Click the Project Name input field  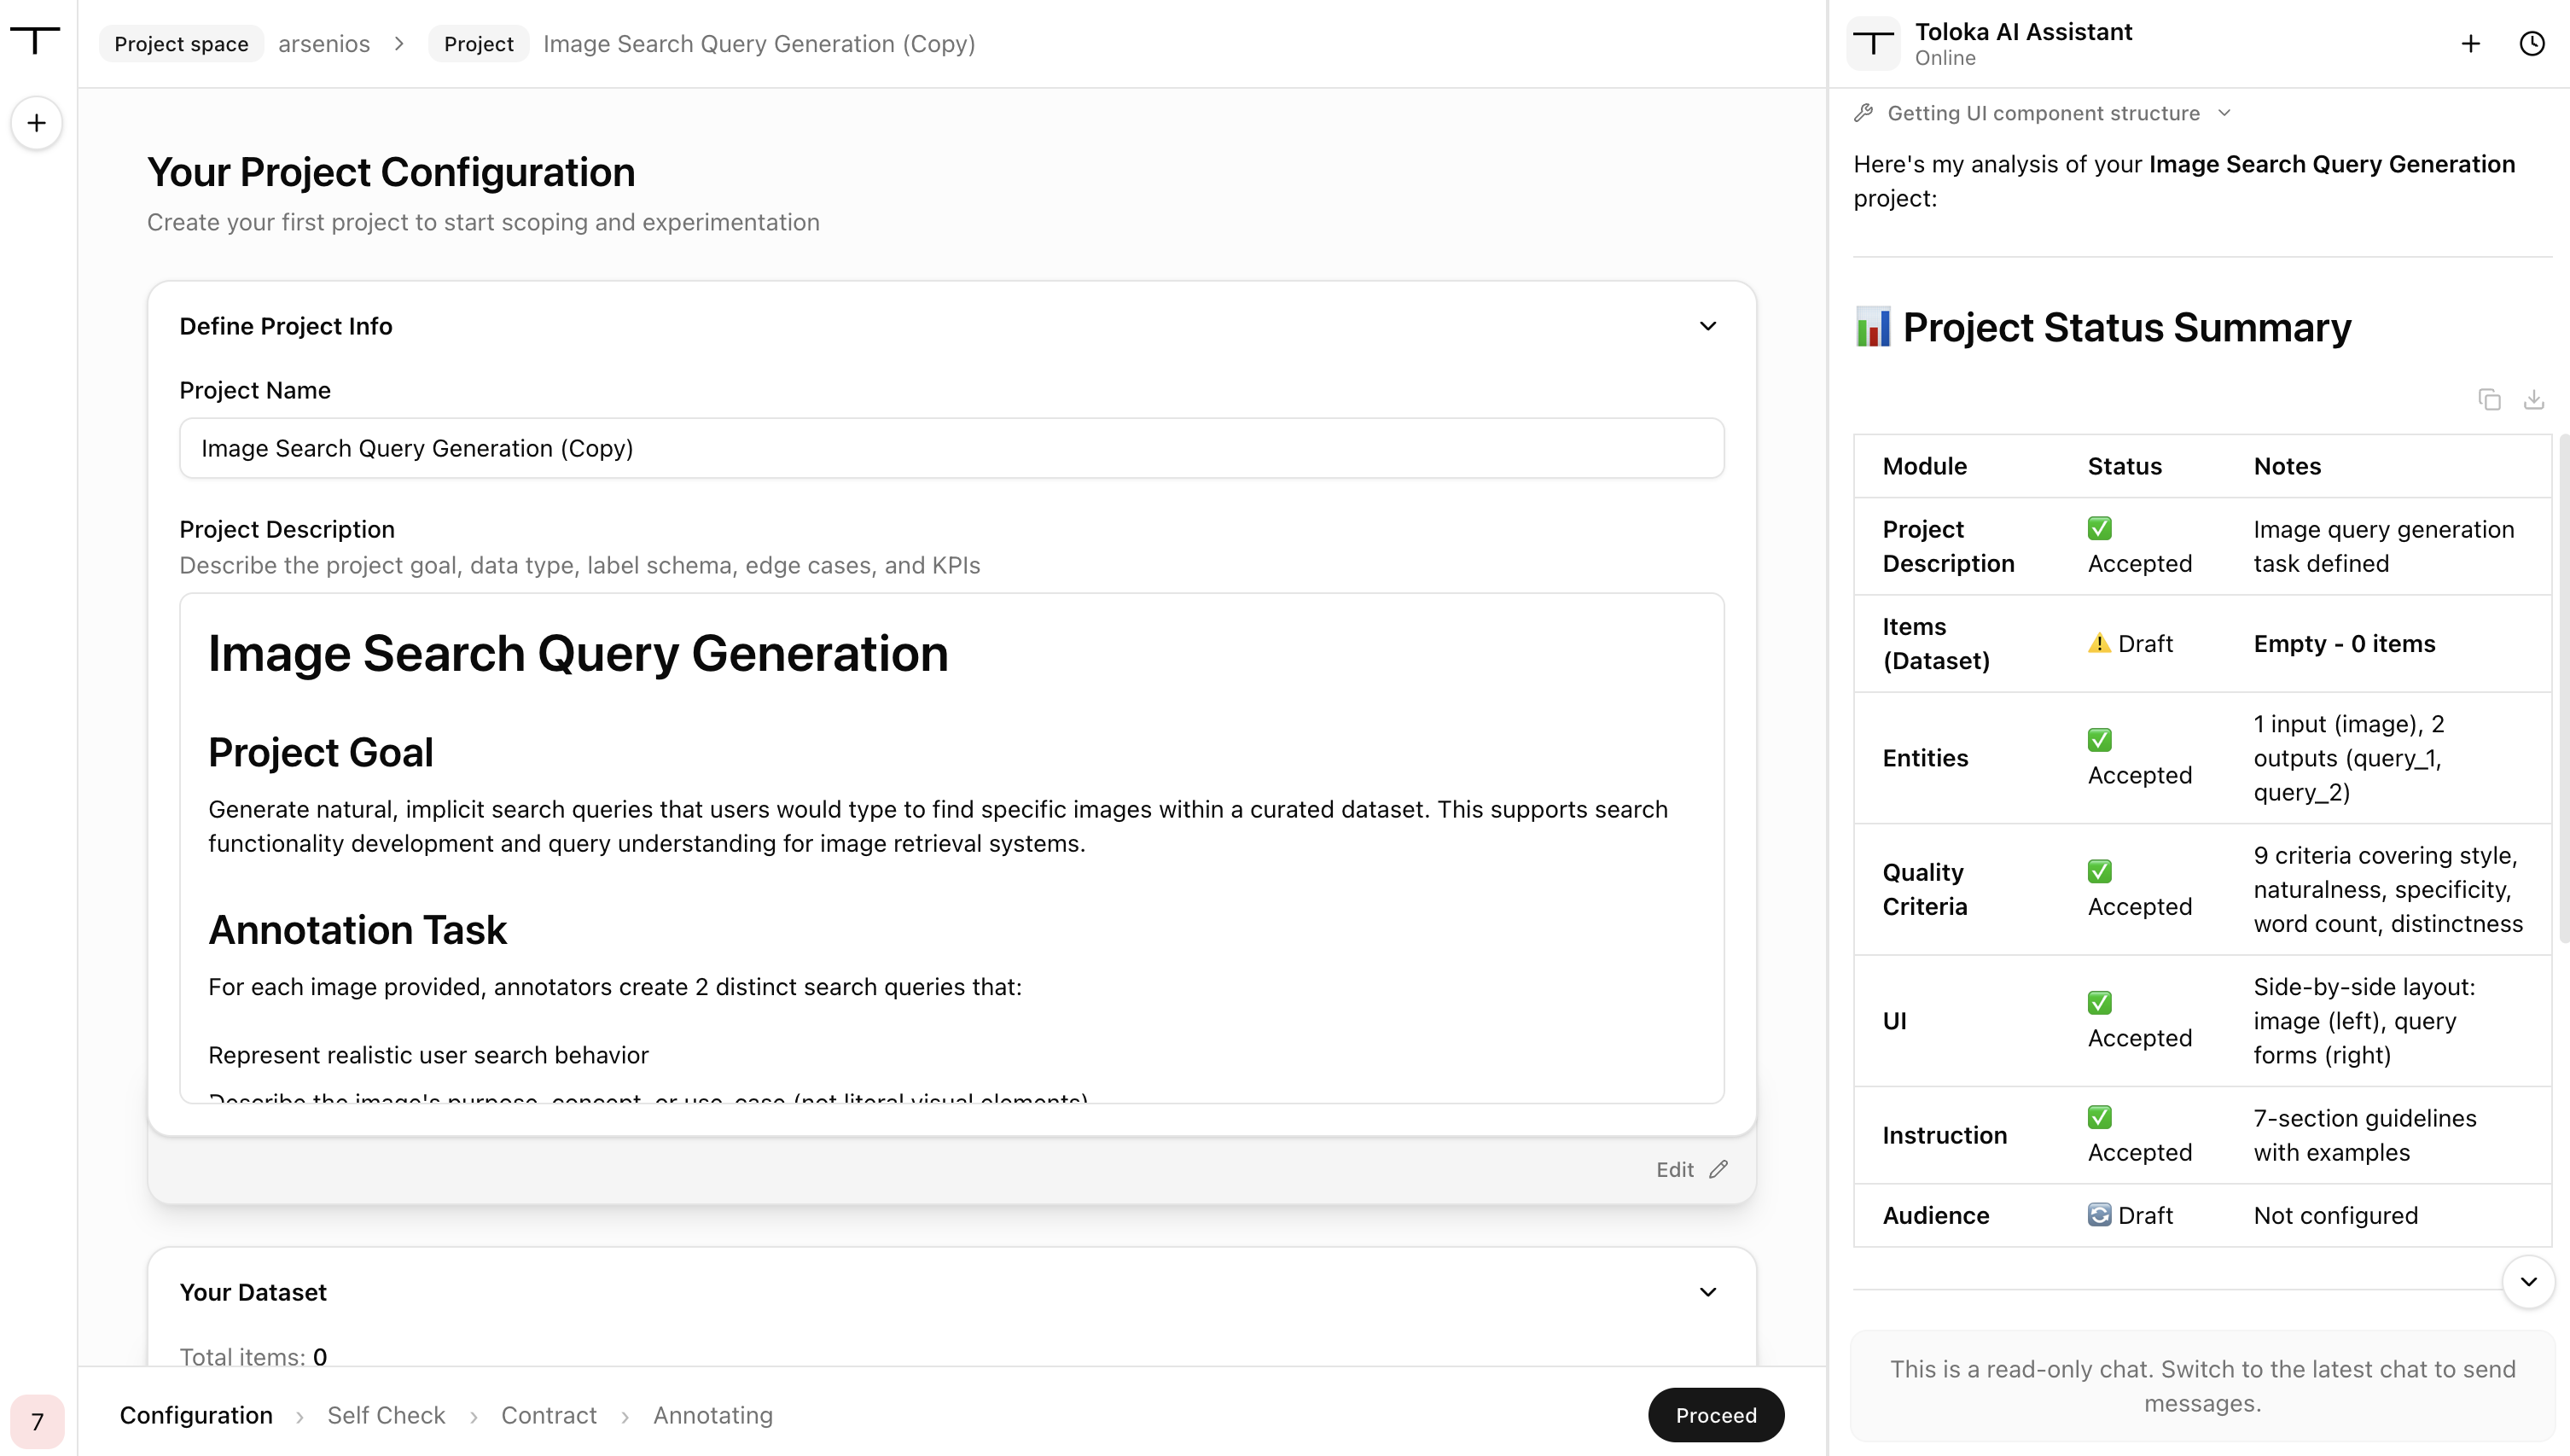click(x=951, y=448)
